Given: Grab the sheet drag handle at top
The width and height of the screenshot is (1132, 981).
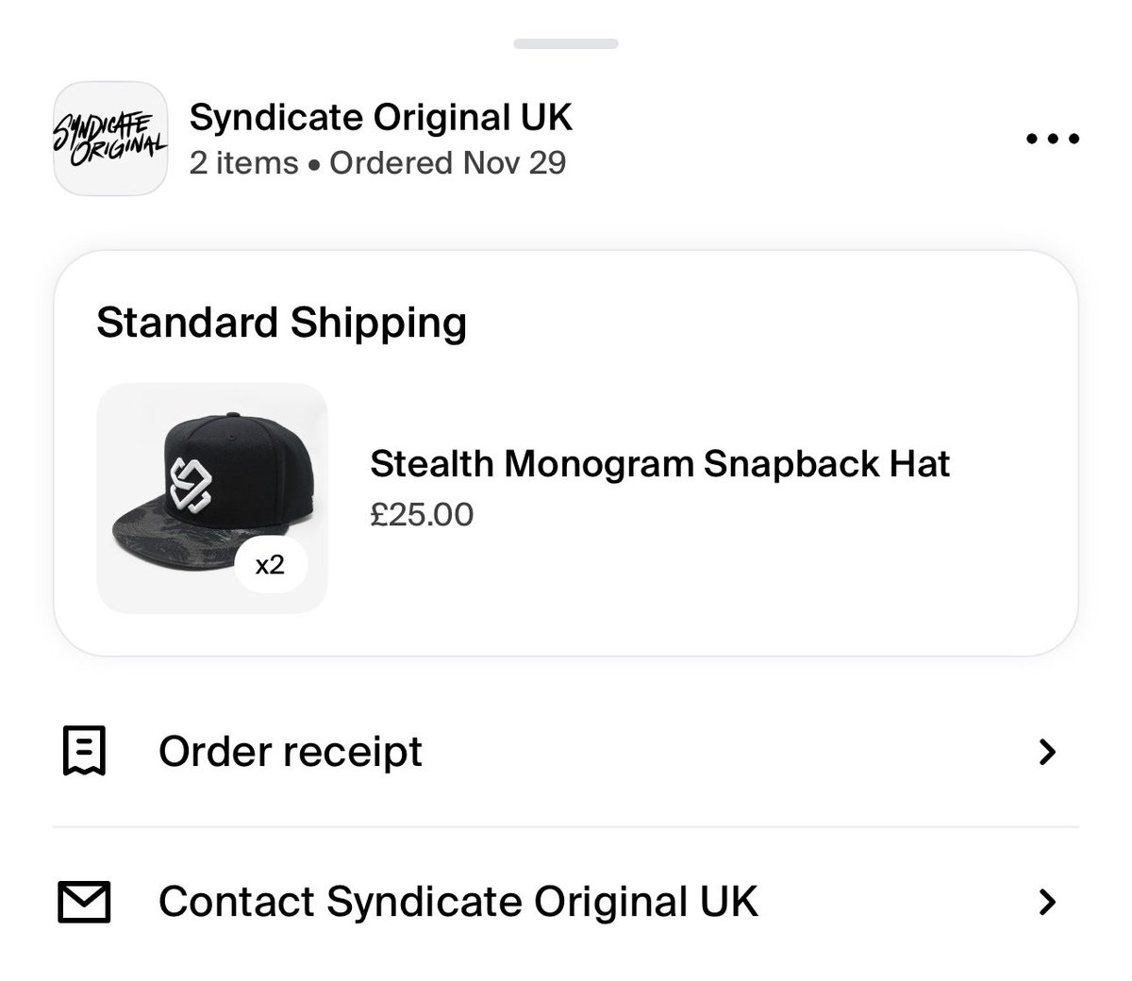Looking at the screenshot, I should click(x=566, y=43).
